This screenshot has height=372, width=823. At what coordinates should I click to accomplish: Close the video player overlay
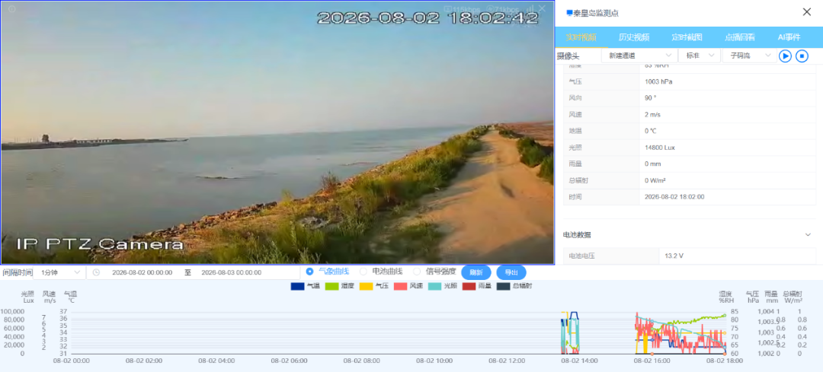543,8
